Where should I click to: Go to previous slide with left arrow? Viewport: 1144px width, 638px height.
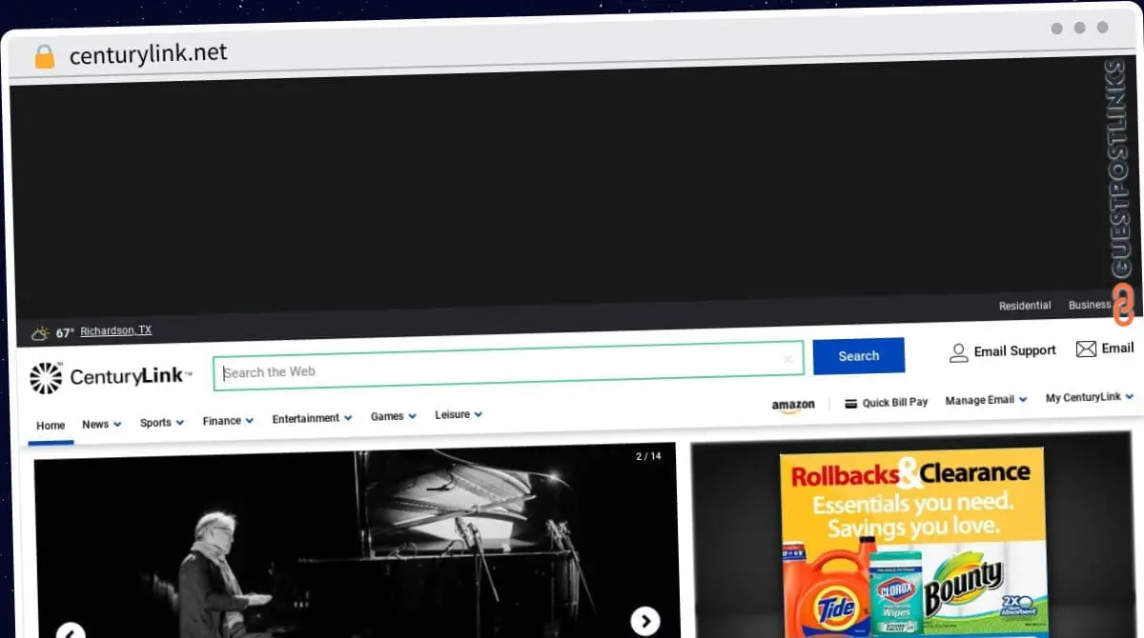pos(71,630)
